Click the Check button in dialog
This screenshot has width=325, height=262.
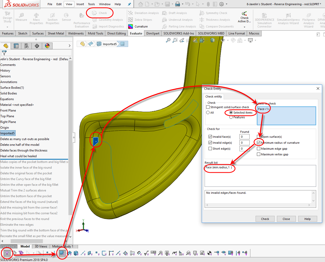[x=265, y=219]
